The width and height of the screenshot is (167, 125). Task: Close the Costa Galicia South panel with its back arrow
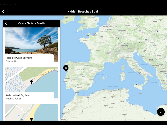[x=6, y=23]
